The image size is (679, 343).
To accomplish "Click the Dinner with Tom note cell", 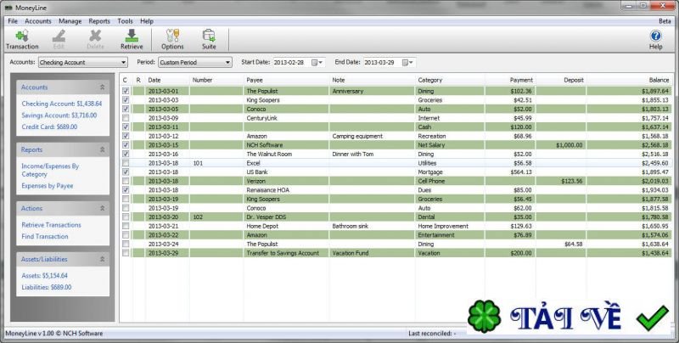I will 373,155.
